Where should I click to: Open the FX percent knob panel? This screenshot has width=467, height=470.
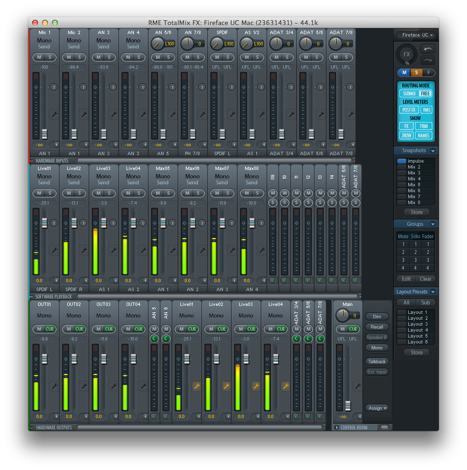pyautogui.click(x=407, y=54)
